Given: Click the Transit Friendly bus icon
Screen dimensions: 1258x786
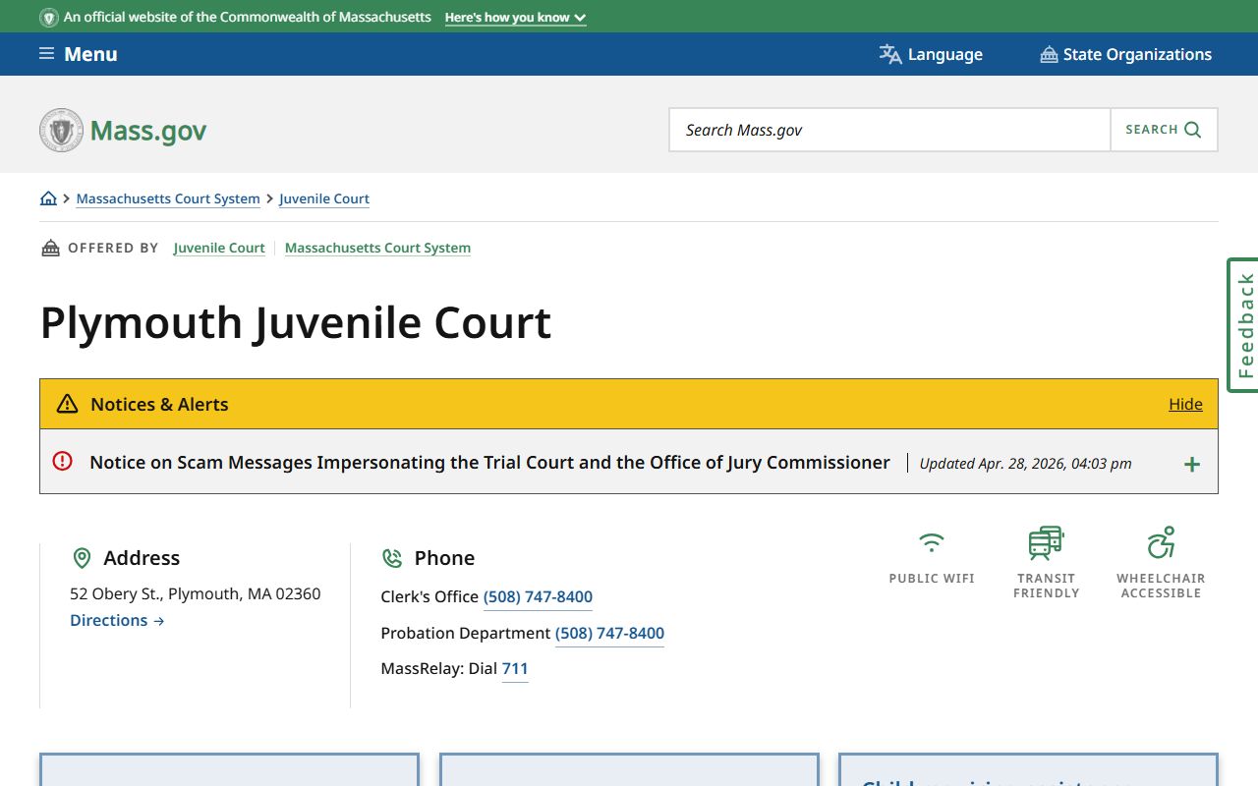Looking at the screenshot, I should (x=1046, y=542).
